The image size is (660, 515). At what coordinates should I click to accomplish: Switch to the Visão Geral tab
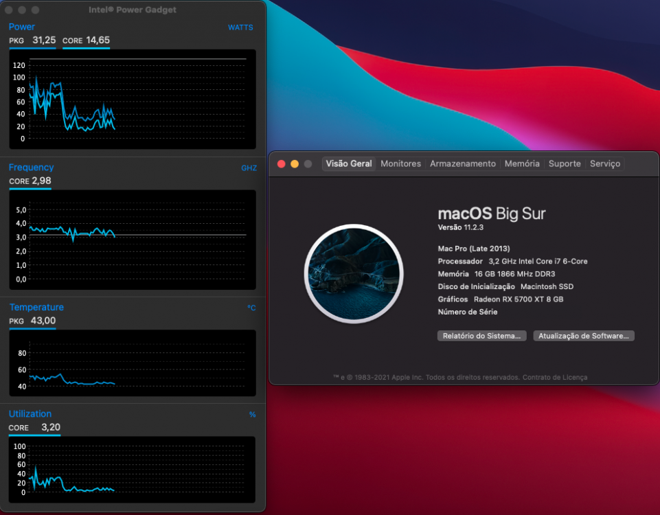coord(348,163)
